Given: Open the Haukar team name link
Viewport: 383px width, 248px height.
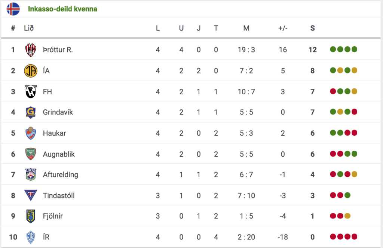Looking at the screenshot, I should click(x=55, y=133).
